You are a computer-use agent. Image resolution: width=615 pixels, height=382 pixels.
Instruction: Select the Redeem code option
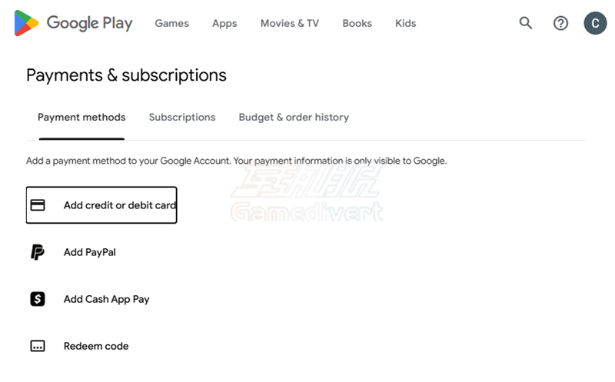(x=96, y=346)
